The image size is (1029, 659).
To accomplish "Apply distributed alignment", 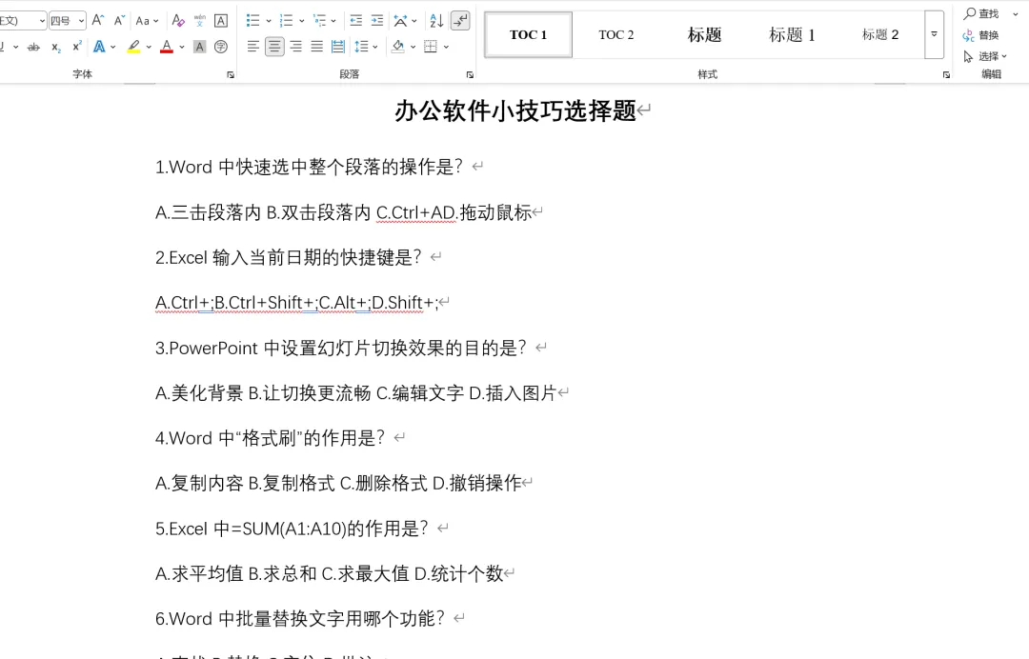I will (x=338, y=47).
